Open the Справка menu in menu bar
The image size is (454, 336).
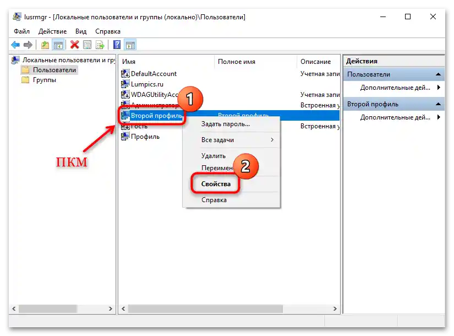108,31
